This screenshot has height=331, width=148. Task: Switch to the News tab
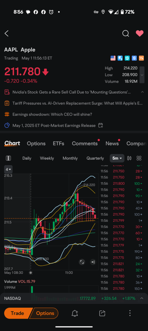(112, 144)
